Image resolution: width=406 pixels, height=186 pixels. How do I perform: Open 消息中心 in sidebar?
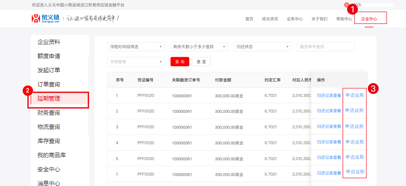coord(49,184)
